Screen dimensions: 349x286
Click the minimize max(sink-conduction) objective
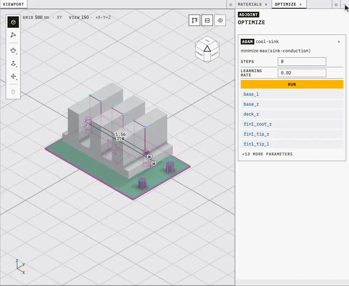tap(276, 51)
